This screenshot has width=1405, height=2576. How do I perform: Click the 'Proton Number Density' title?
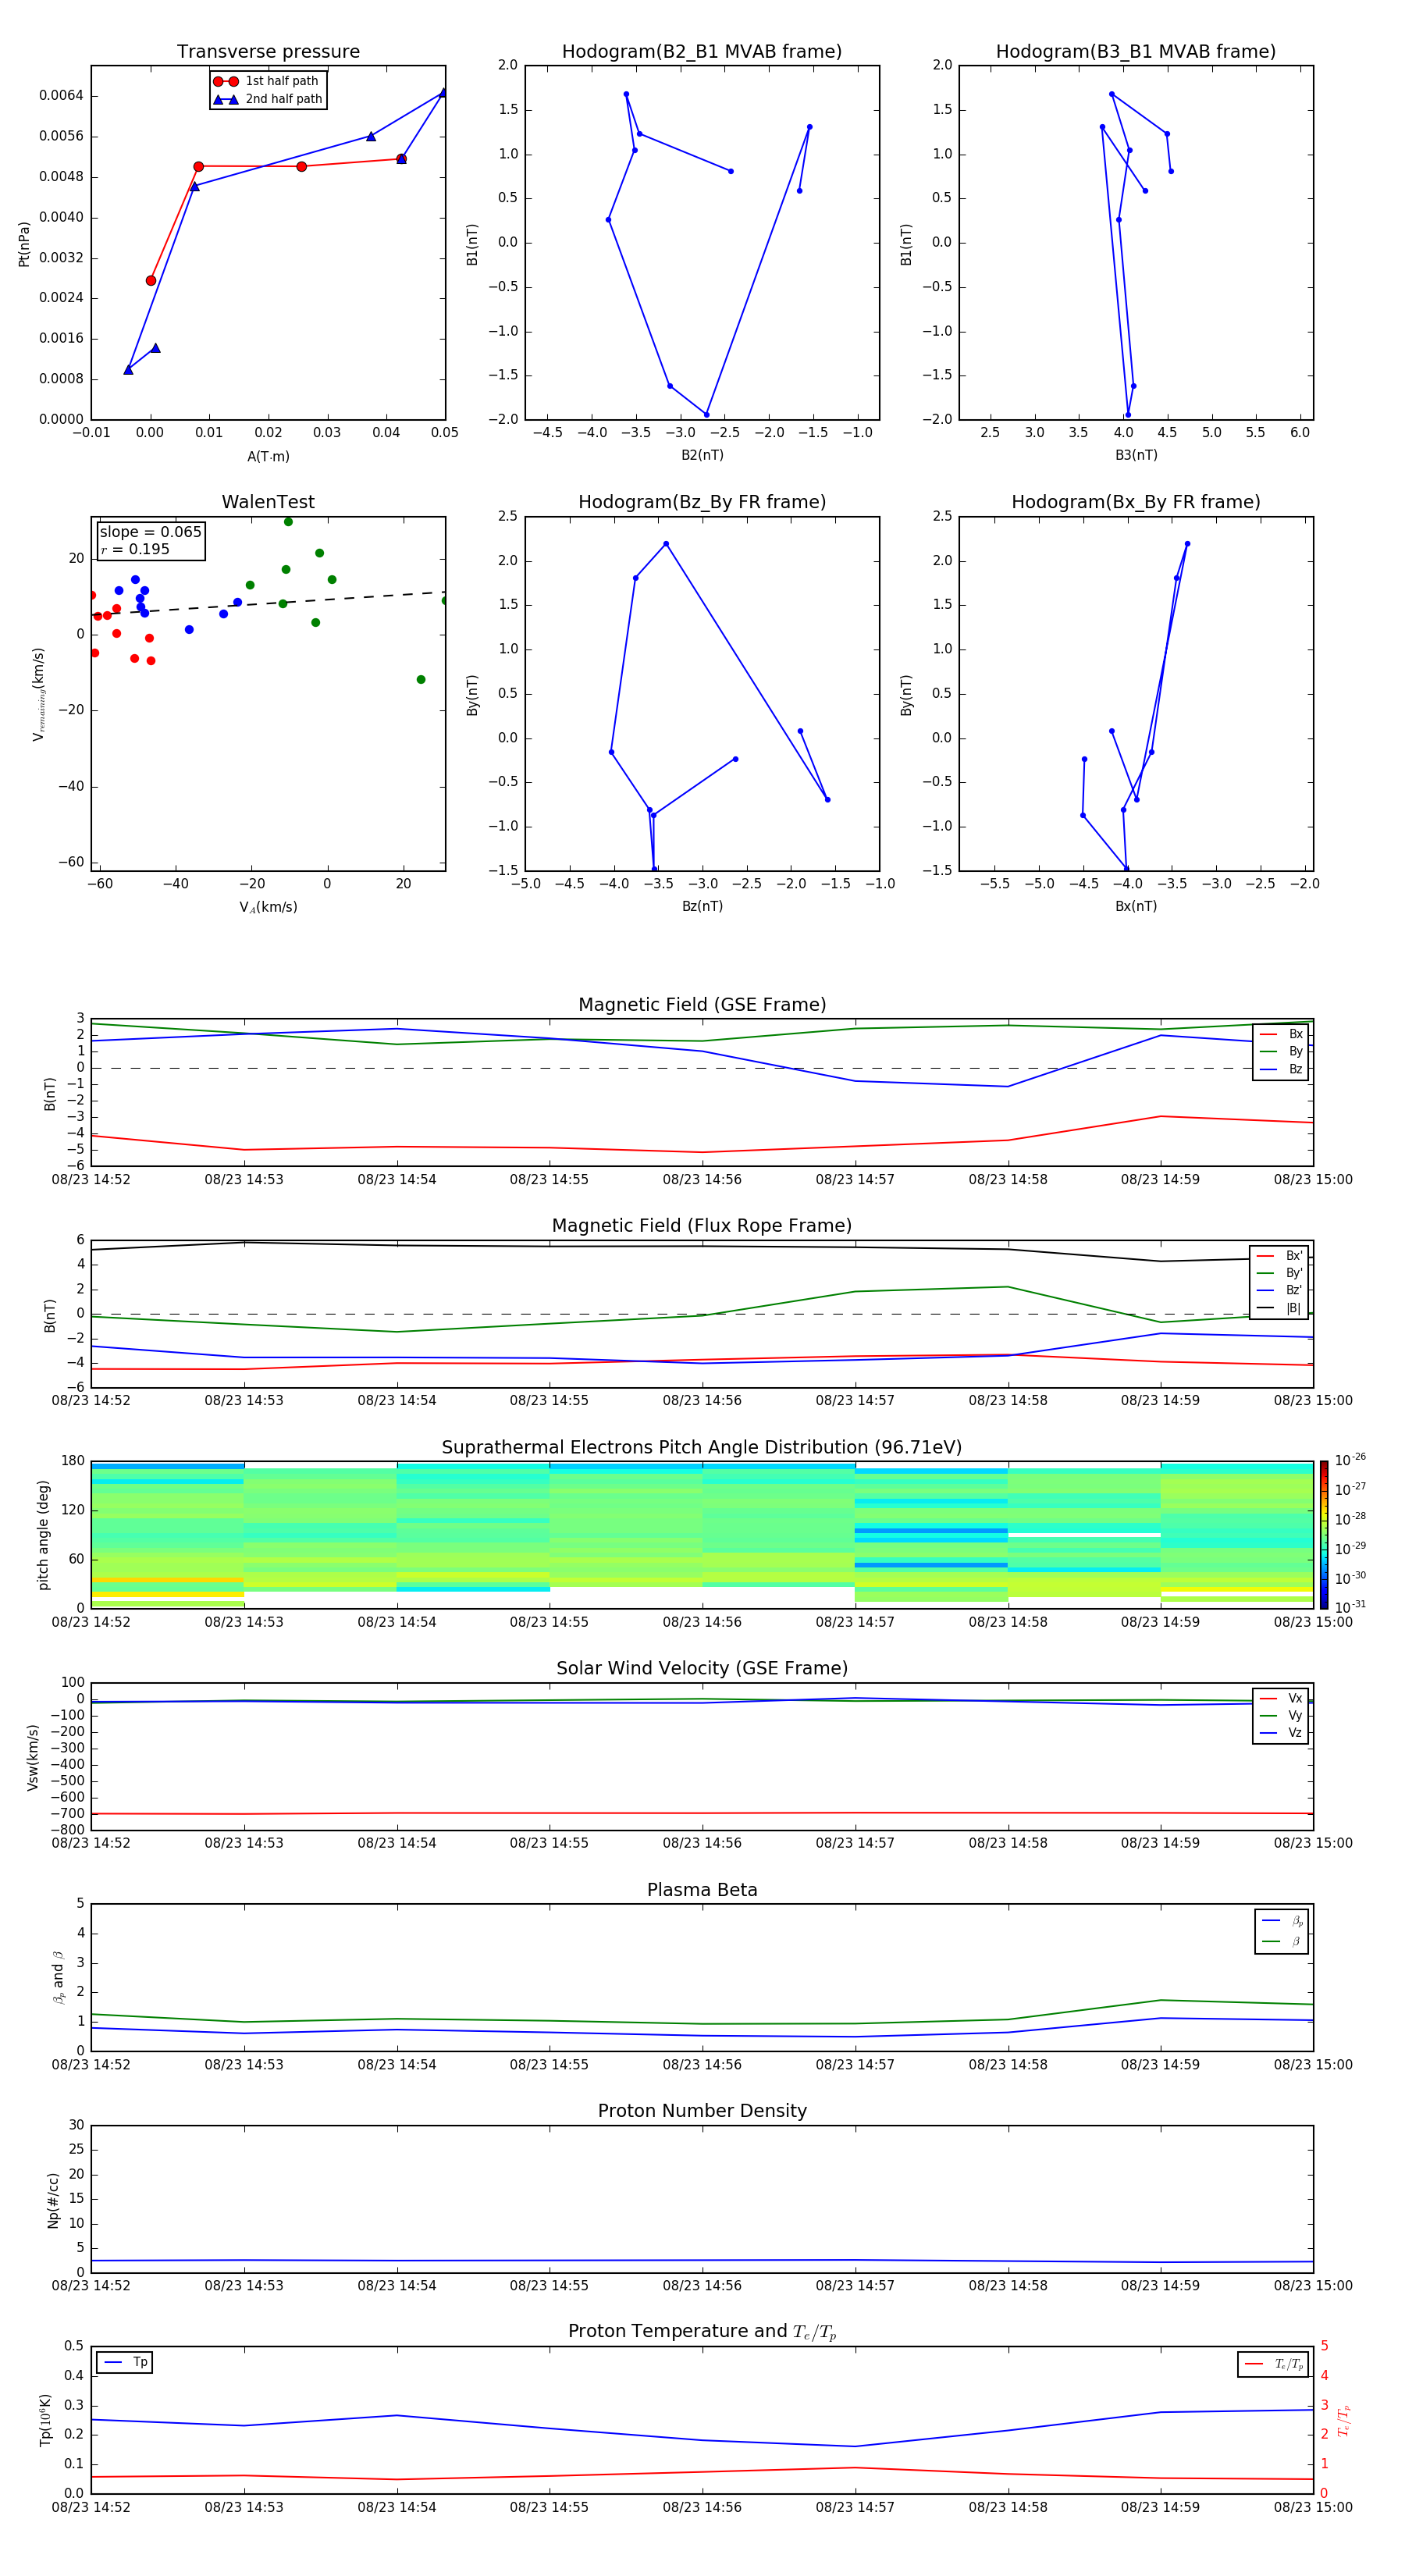tap(702, 2111)
